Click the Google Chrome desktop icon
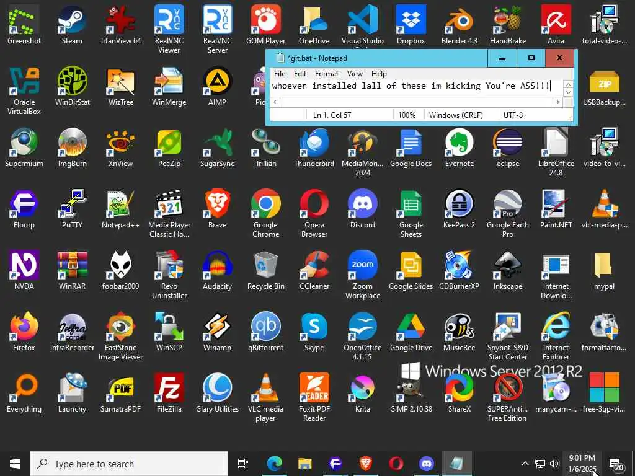The image size is (635, 476). [x=265, y=213]
